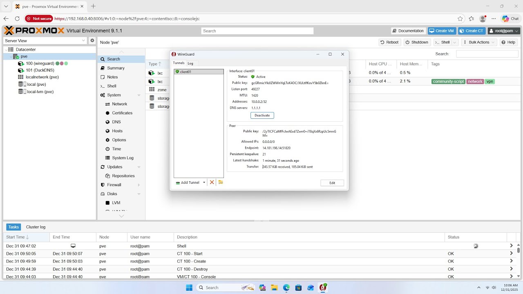Screen dimensions: 523x294
Task: Open Time settings
Action: [116, 149]
